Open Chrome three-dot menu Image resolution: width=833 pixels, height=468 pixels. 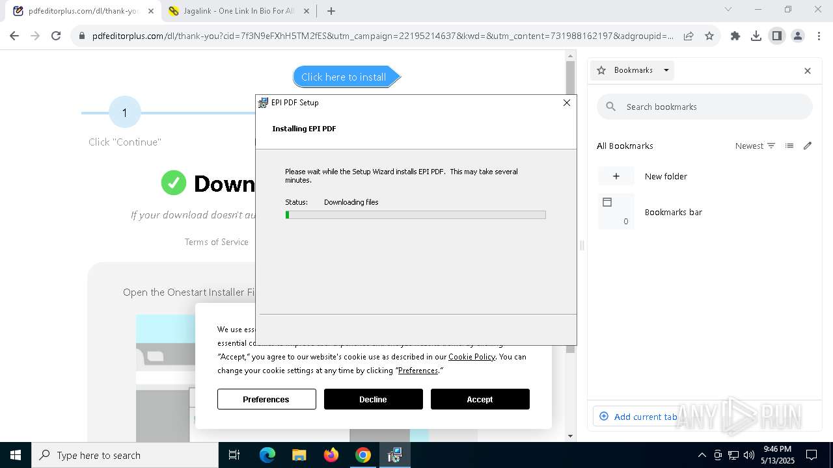pyautogui.click(x=819, y=36)
